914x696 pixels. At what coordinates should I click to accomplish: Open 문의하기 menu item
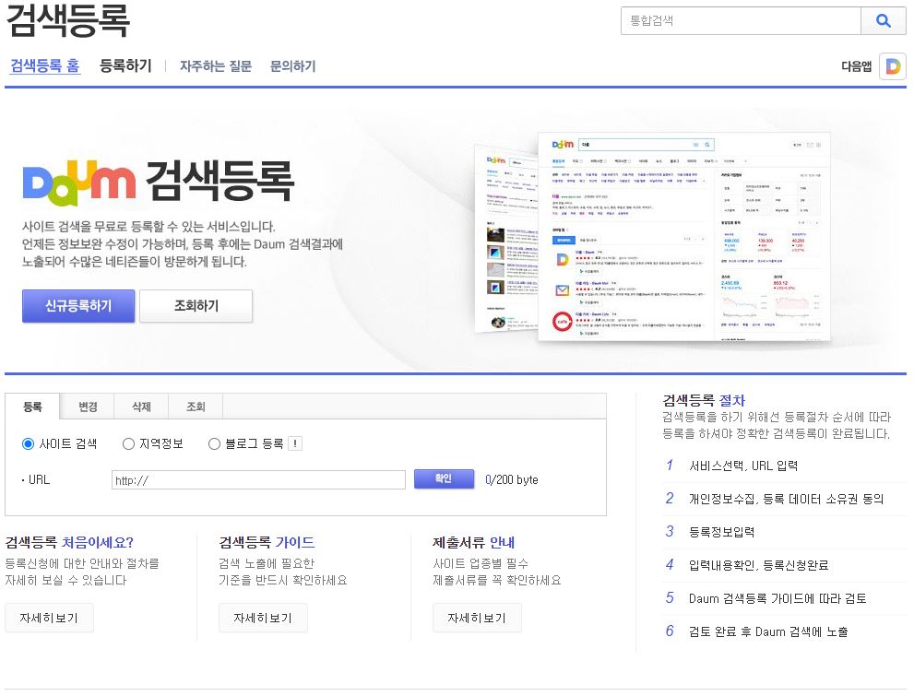pos(292,66)
